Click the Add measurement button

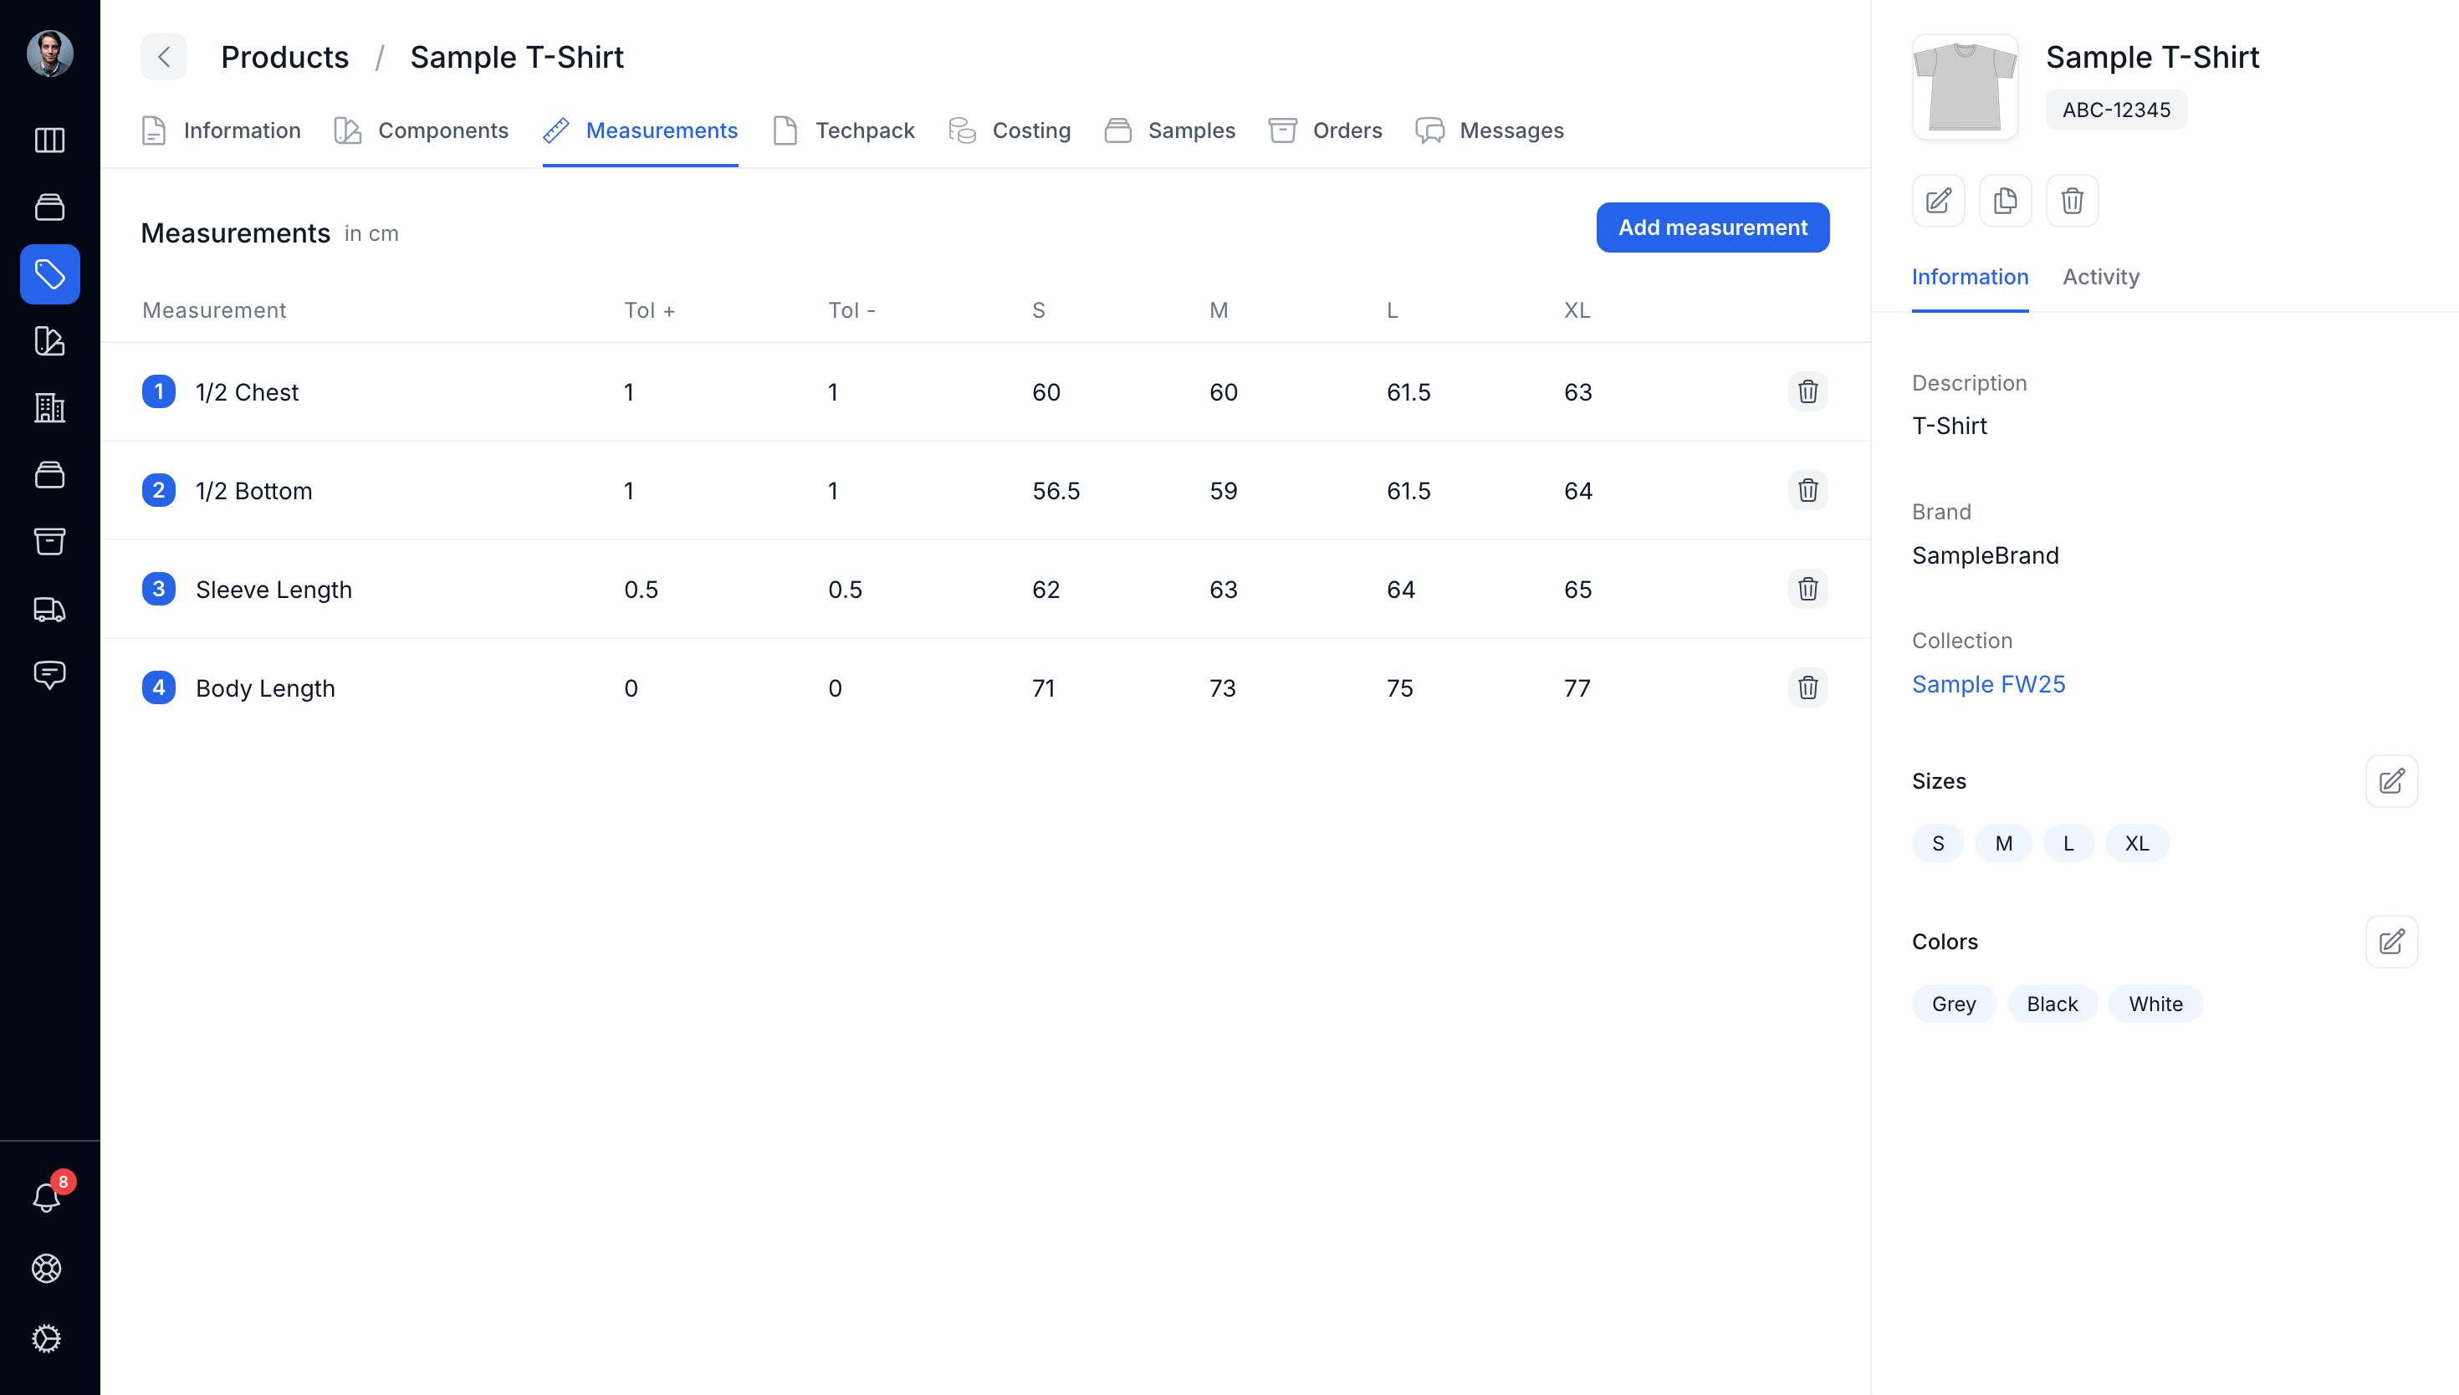coord(1713,228)
